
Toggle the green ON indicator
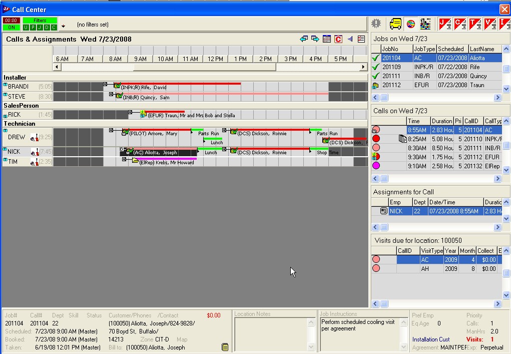click(x=11, y=28)
